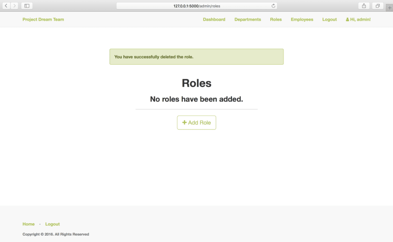Show all tabs overview

pos(377,5)
